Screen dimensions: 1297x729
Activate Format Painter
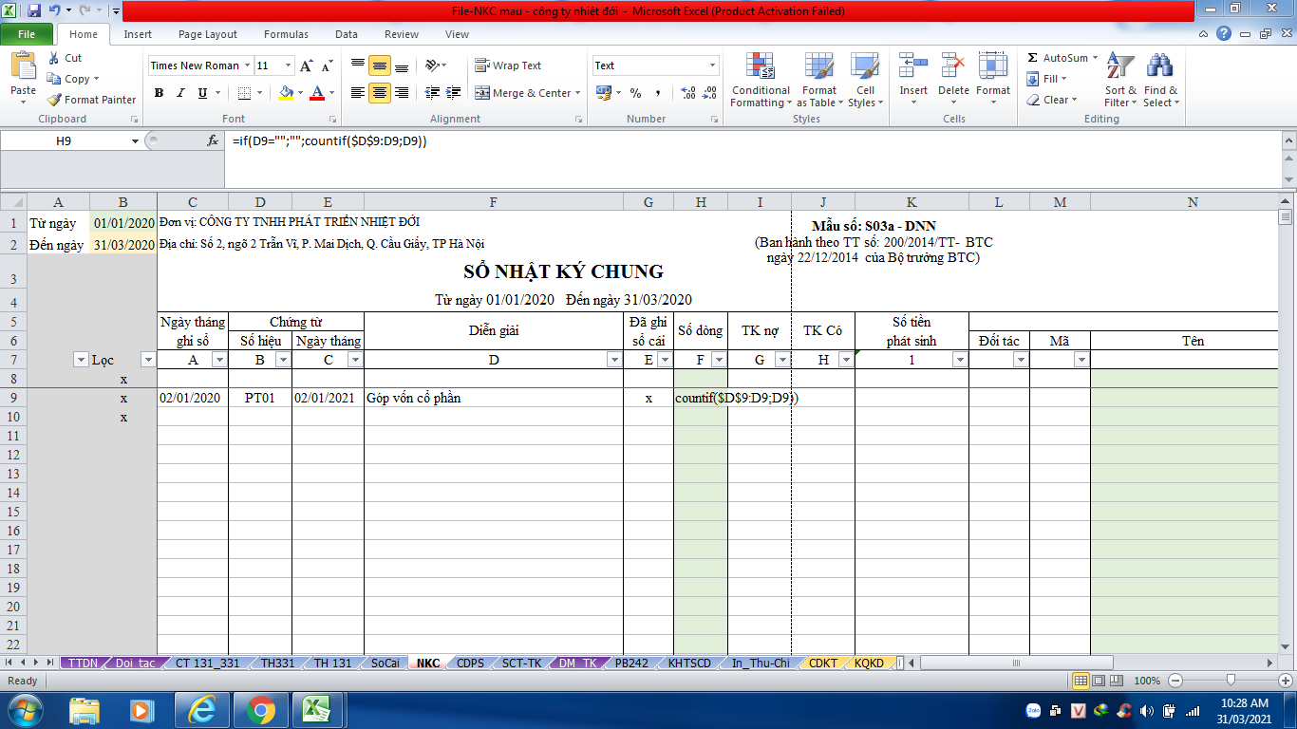coord(92,100)
